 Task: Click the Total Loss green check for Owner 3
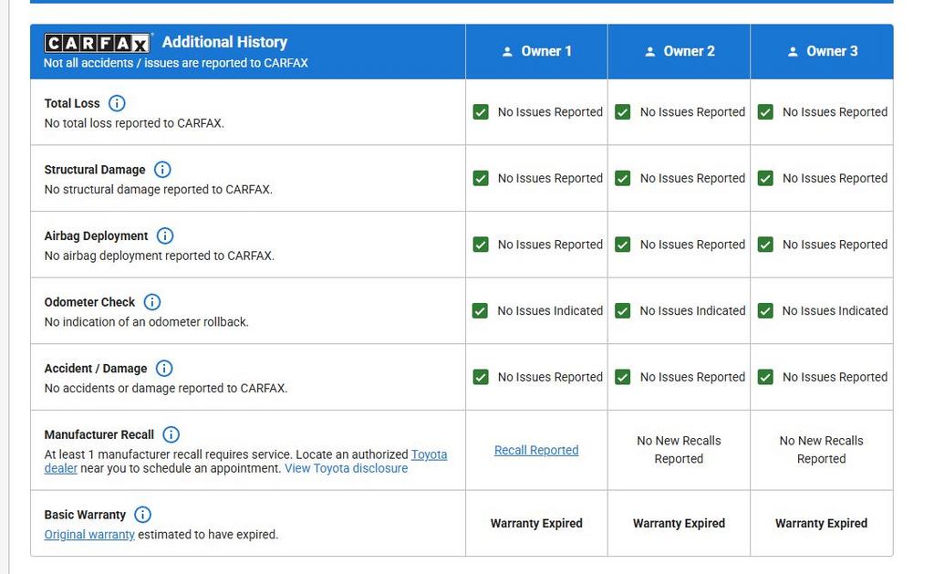tap(765, 112)
